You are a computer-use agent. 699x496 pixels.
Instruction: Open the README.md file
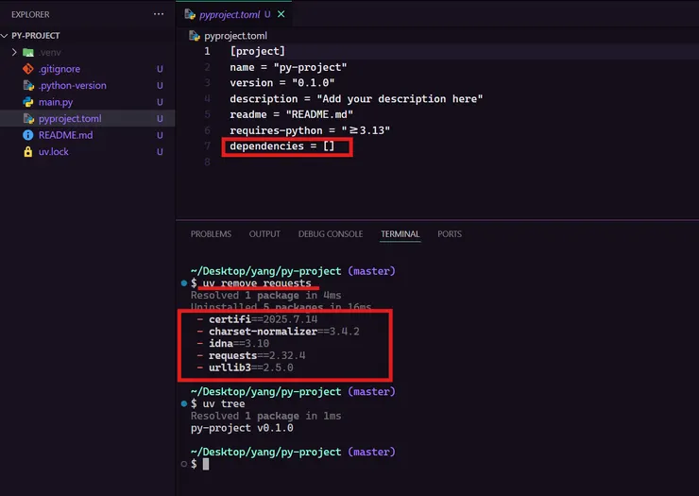[x=65, y=135]
